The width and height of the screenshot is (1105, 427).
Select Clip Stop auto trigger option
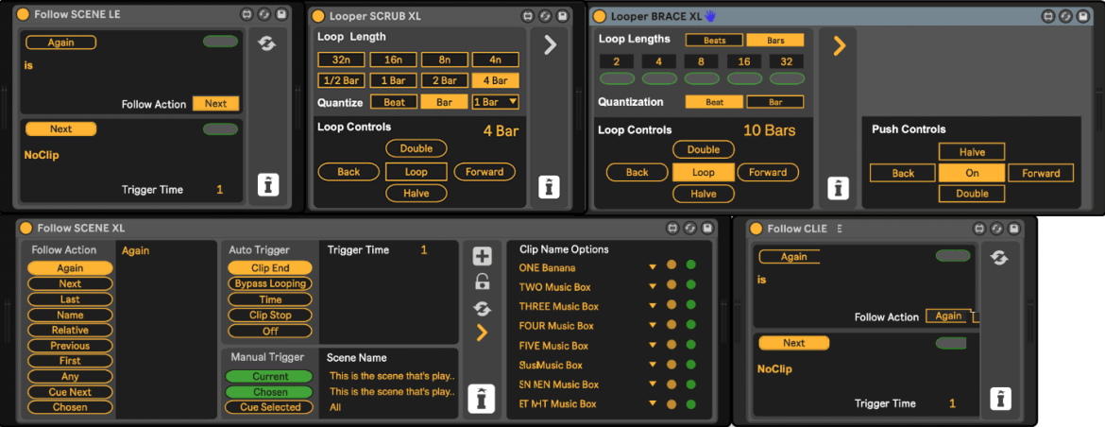[271, 315]
